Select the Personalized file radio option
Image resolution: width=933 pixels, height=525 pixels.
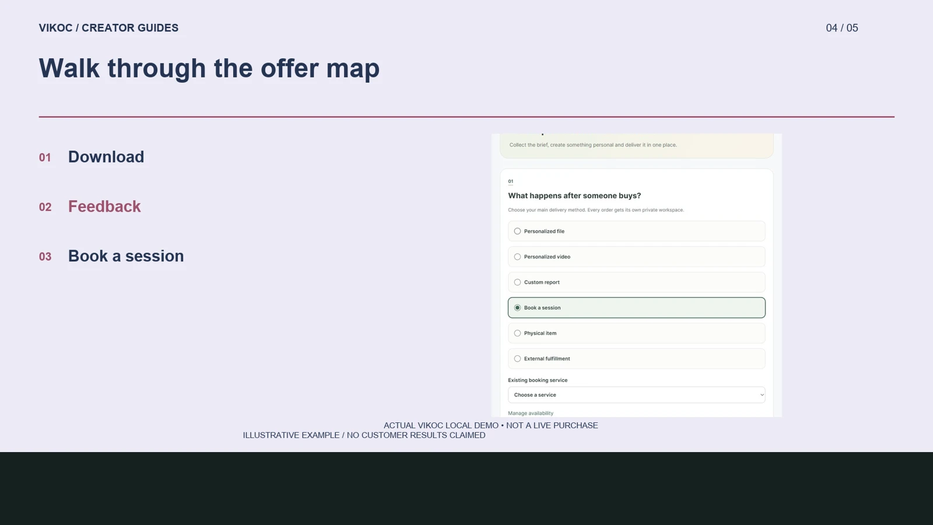[636, 231]
